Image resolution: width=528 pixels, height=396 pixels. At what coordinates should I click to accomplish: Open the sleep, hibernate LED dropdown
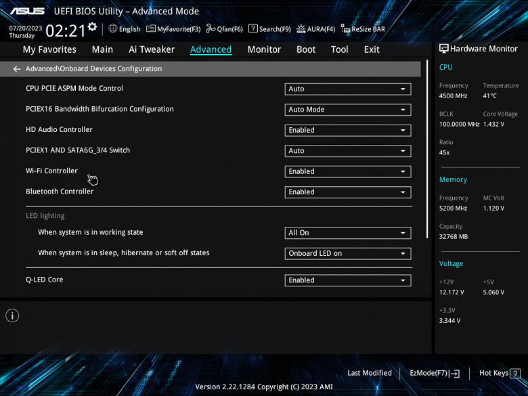[348, 254]
